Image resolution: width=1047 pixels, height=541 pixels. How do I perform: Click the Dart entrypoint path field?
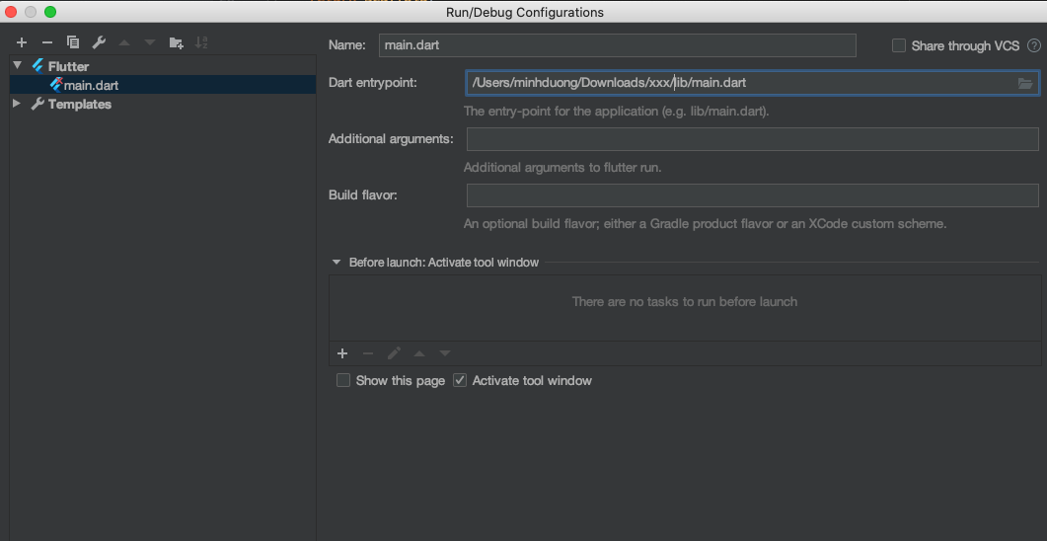tap(740, 83)
